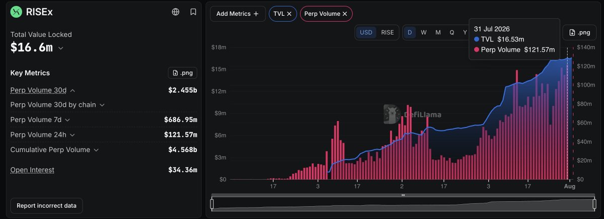Viewport: 604px width, 219px height.
Task: Collapse the Perp Volume 30d row
Action: click(x=72, y=91)
